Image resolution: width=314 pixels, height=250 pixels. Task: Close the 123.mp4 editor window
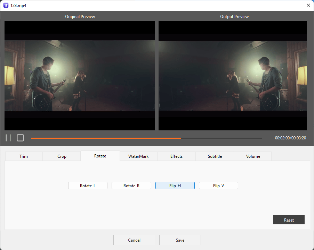coord(308,6)
